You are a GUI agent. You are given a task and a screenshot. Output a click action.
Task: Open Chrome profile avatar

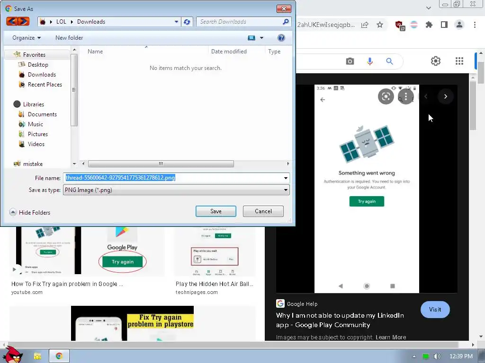459,25
